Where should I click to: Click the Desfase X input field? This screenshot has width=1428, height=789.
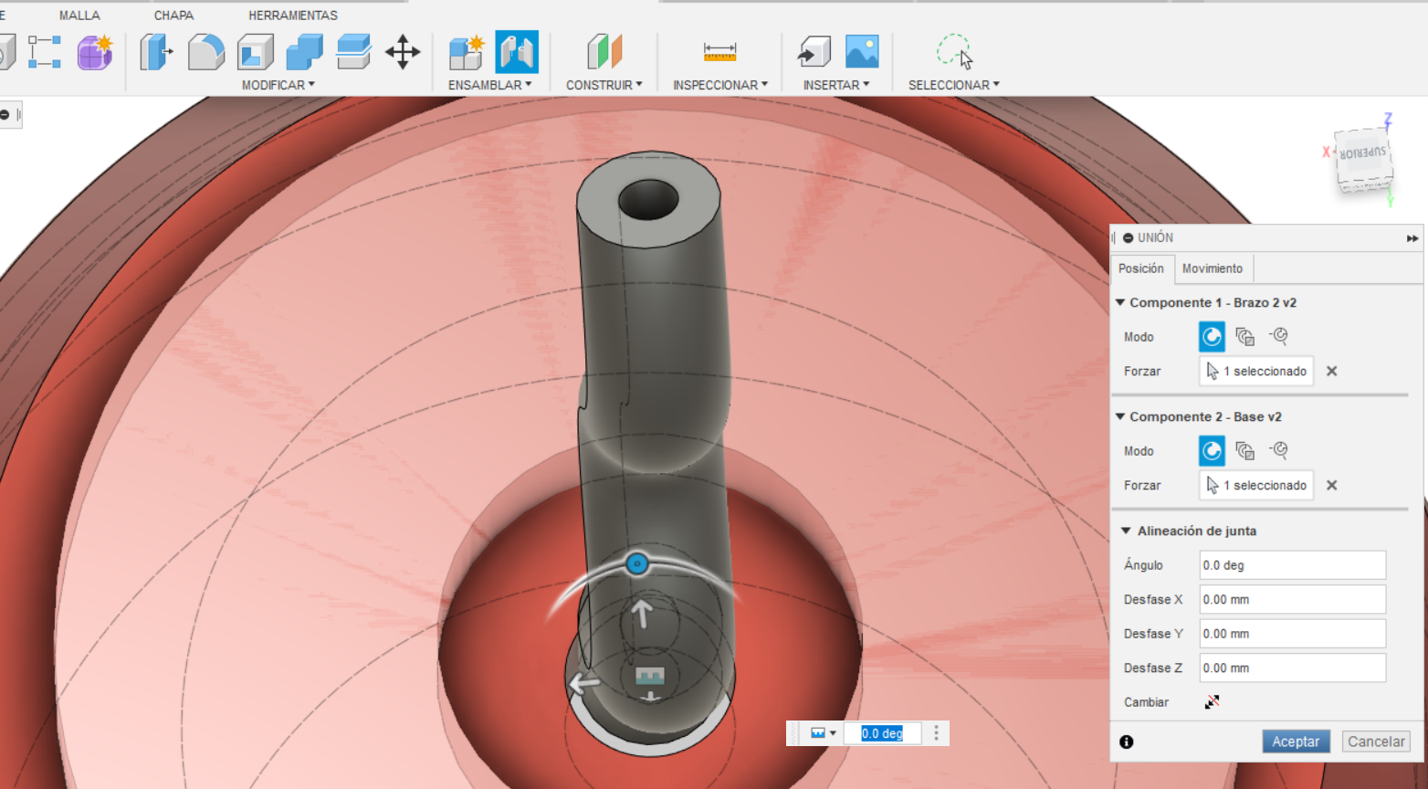point(1293,599)
